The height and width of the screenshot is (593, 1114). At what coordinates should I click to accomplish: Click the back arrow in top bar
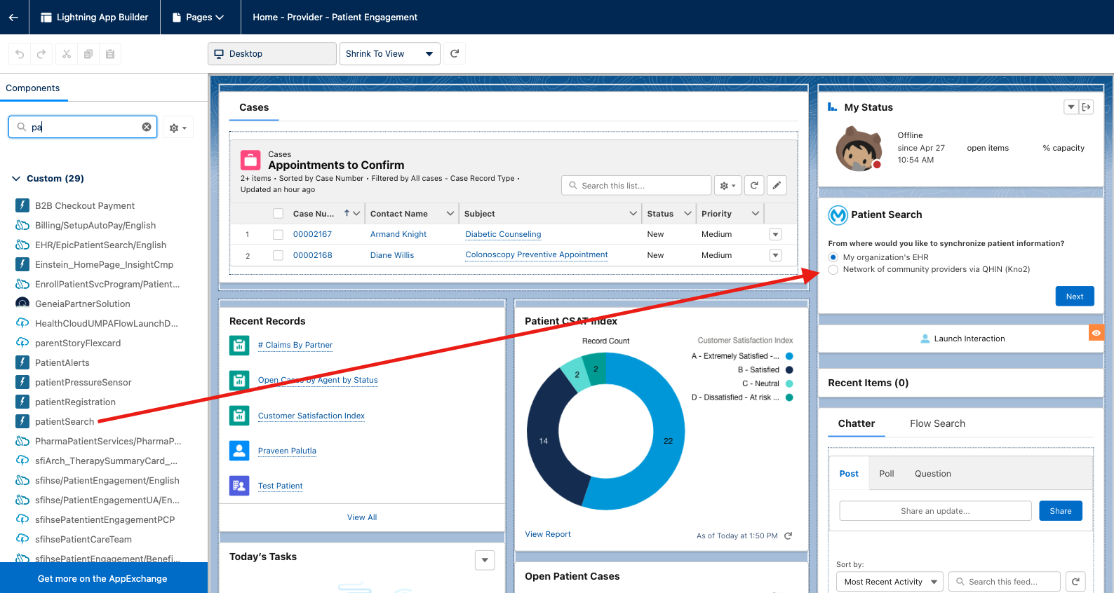pos(13,17)
